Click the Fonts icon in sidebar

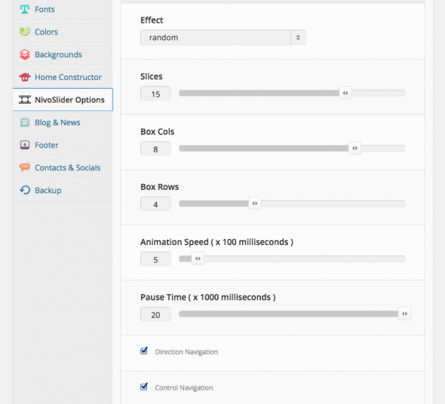[x=25, y=9]
